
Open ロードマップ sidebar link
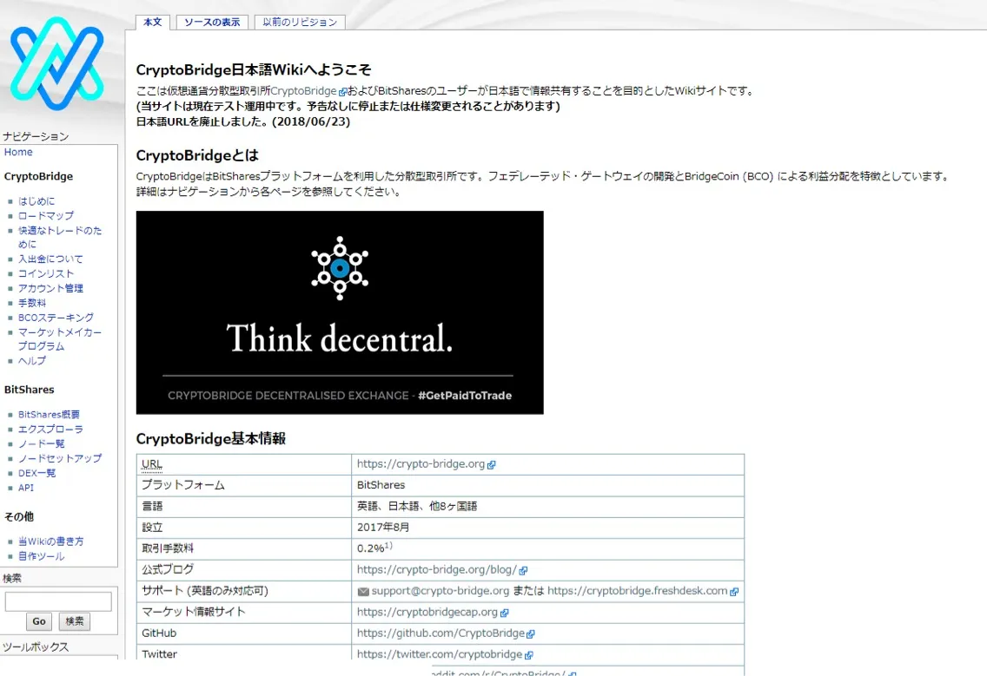pos(46,216)
